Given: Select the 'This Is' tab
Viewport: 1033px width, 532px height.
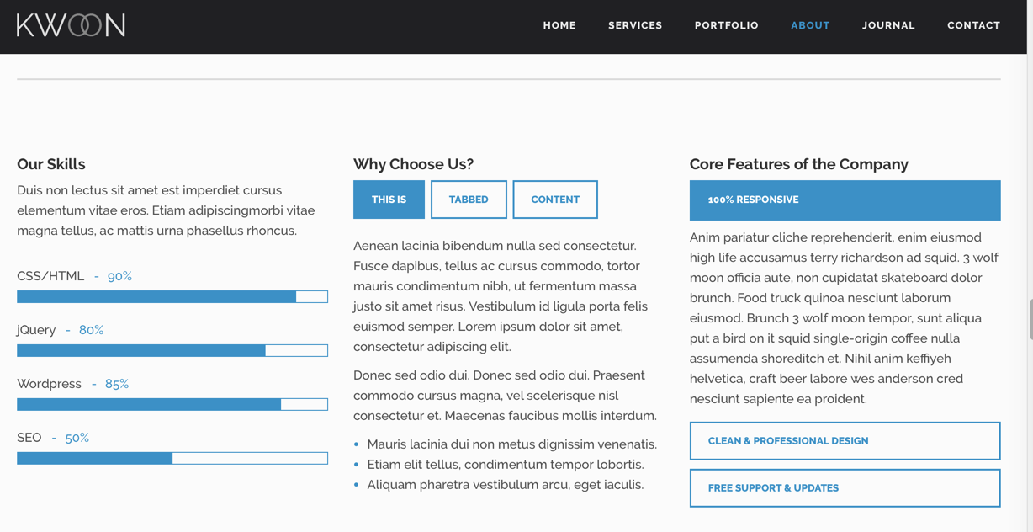Looking at the screenshot, I should (x=389, y=199).
